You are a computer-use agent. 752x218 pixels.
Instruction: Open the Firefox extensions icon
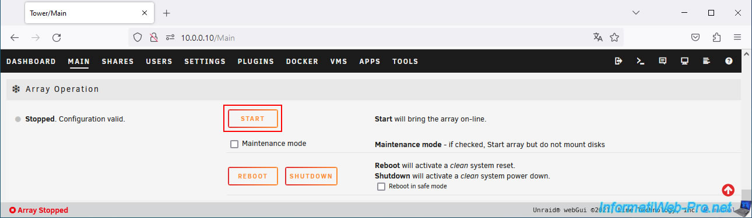click(716, 37)
